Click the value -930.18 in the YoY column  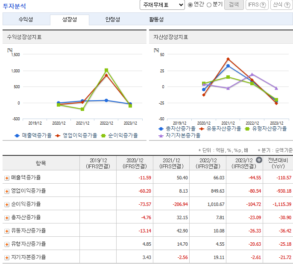pyautogui.click(x=284, y=191)
